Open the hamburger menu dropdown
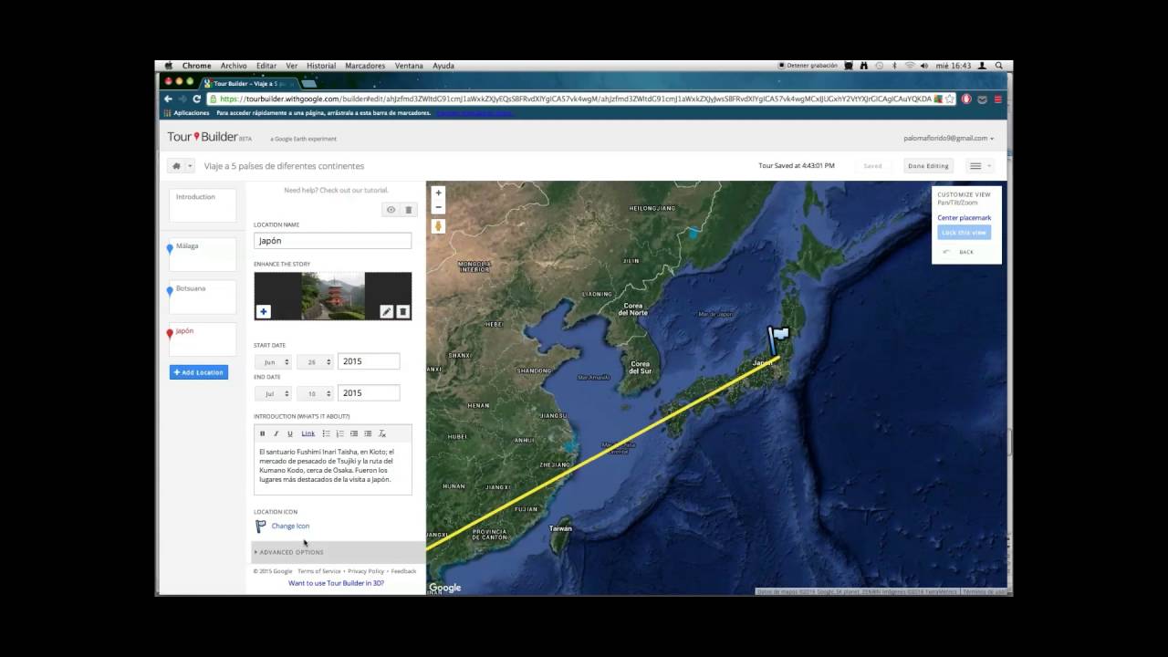The image size is (1168, 657). 980,166
